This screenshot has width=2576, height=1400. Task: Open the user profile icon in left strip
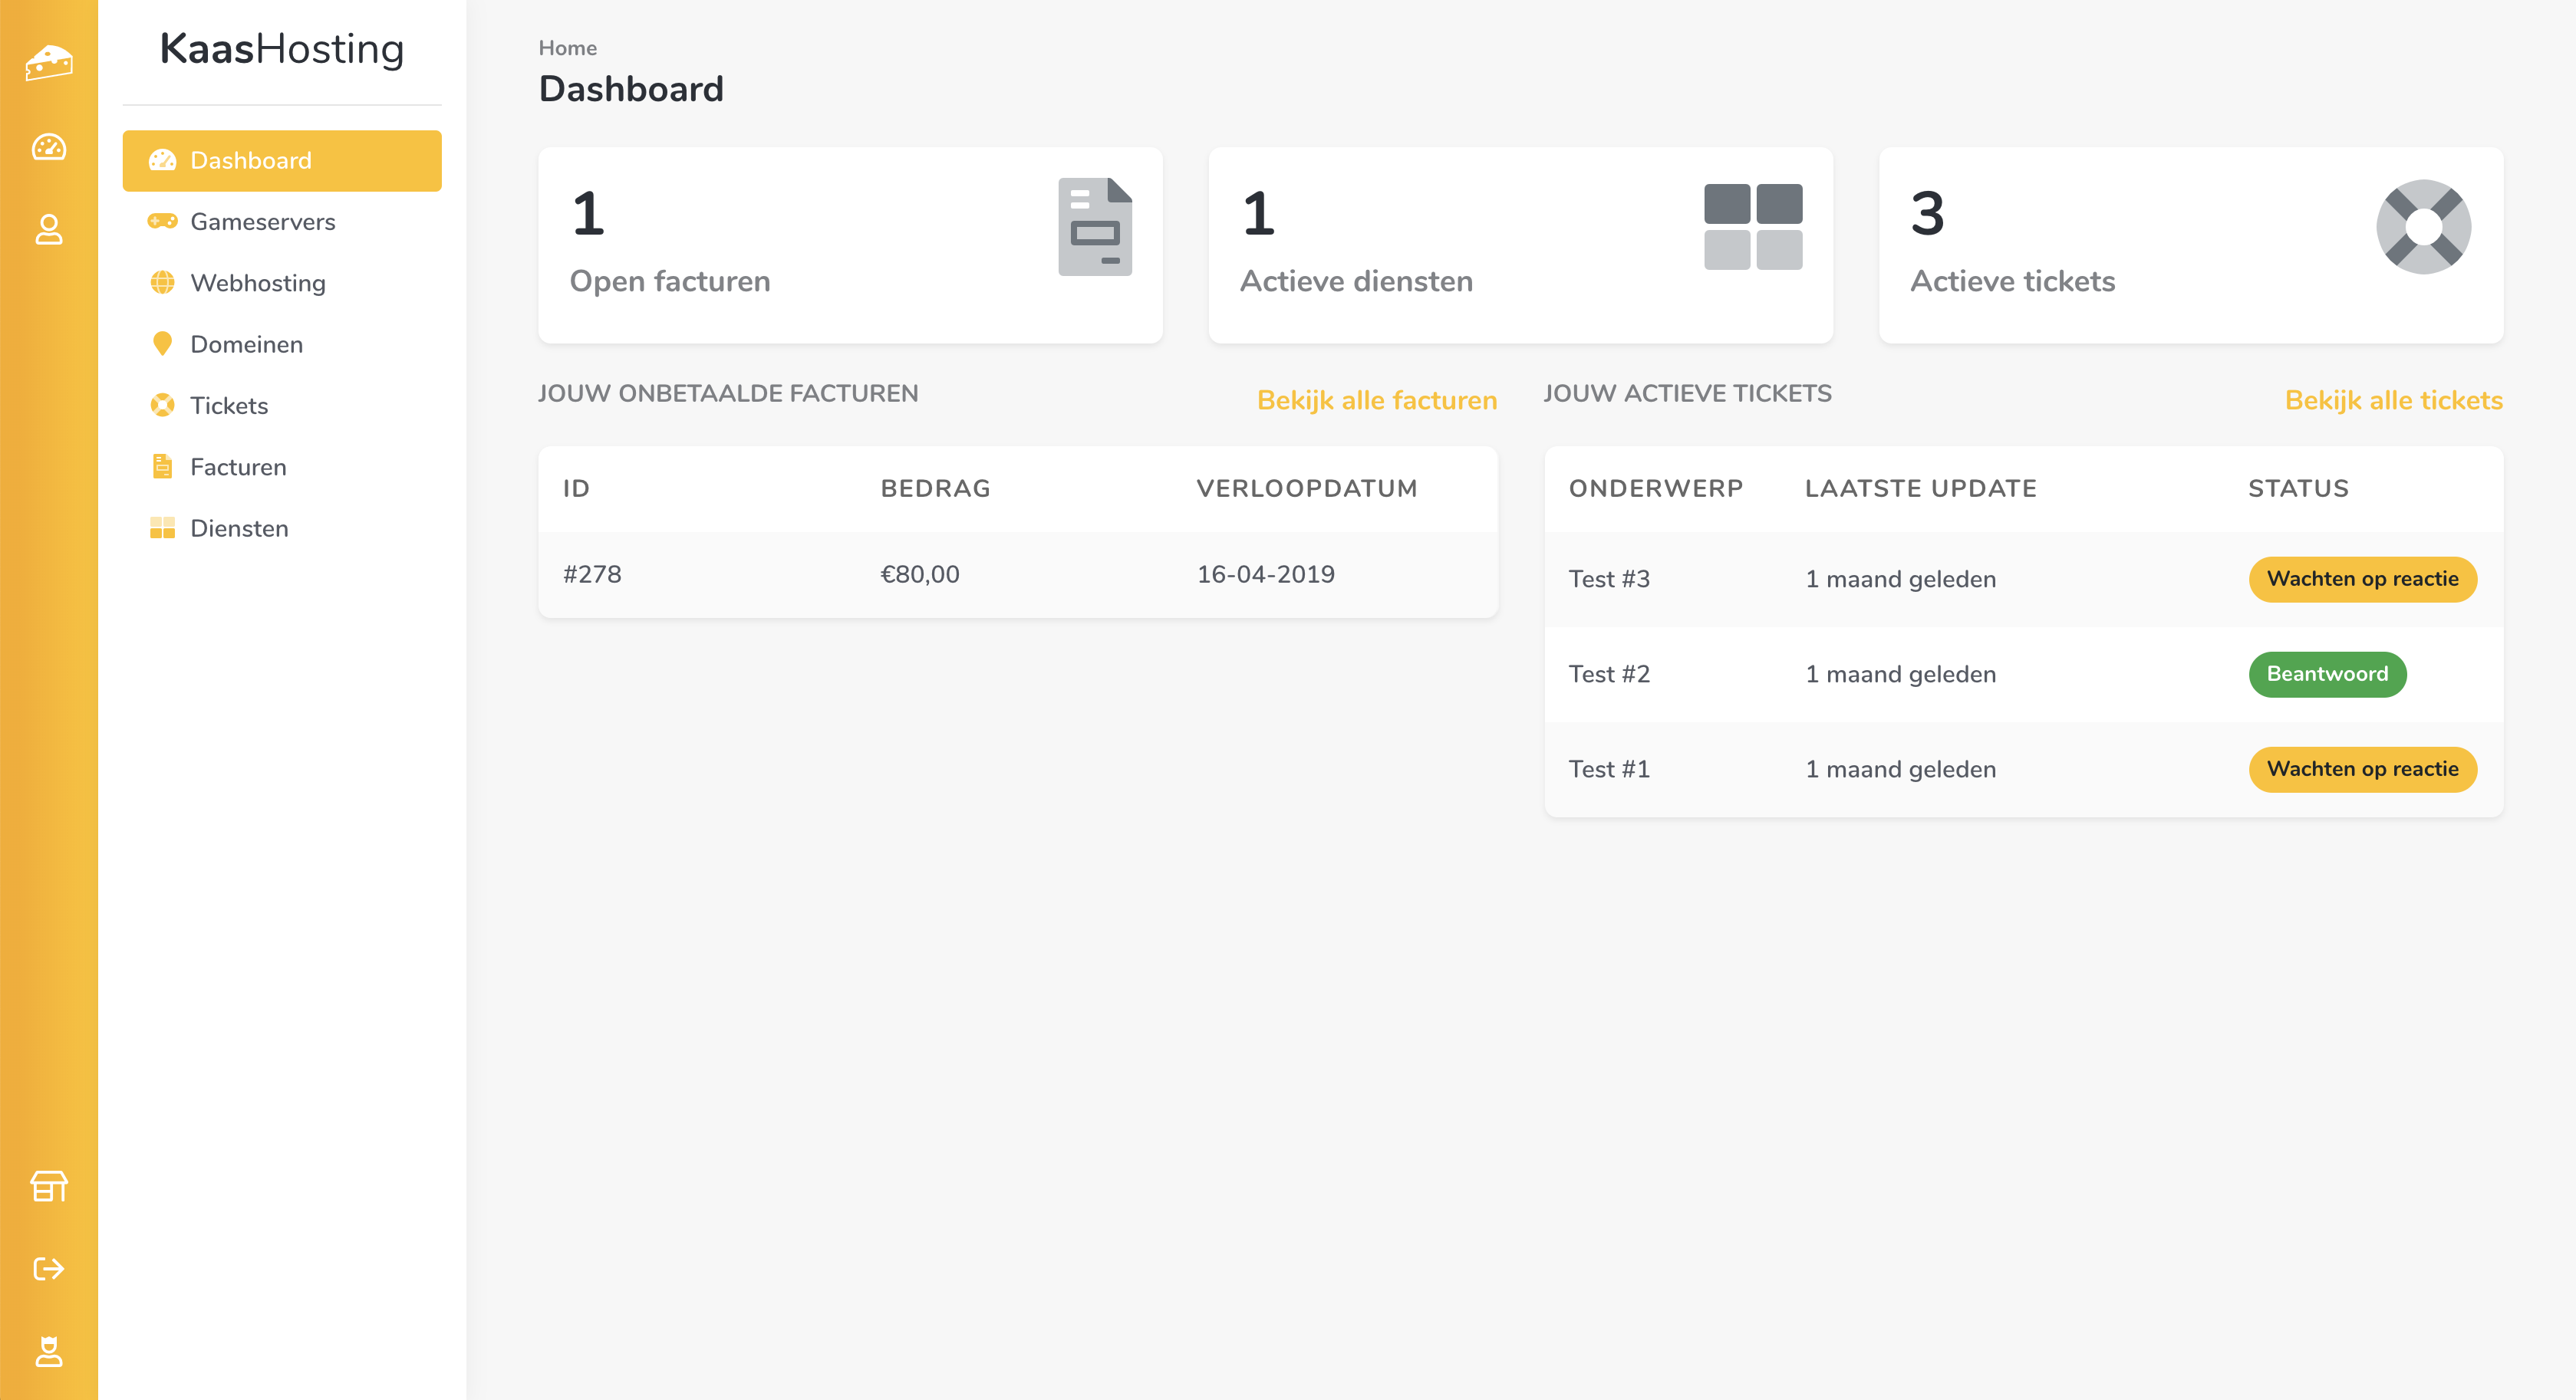coord(48,230)
